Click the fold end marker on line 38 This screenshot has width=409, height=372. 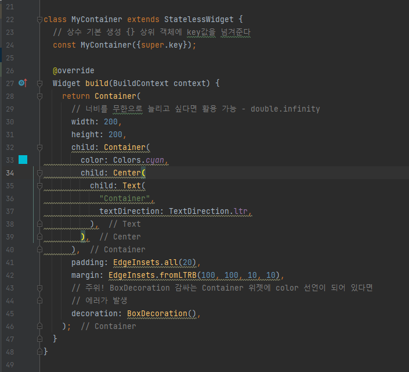click(39, 224)
